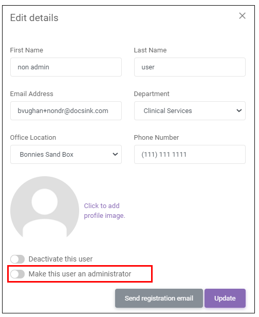The height and width of the screenshot is (317, 259).
Task: Click Send registration email button
Action: pos(159,298)
